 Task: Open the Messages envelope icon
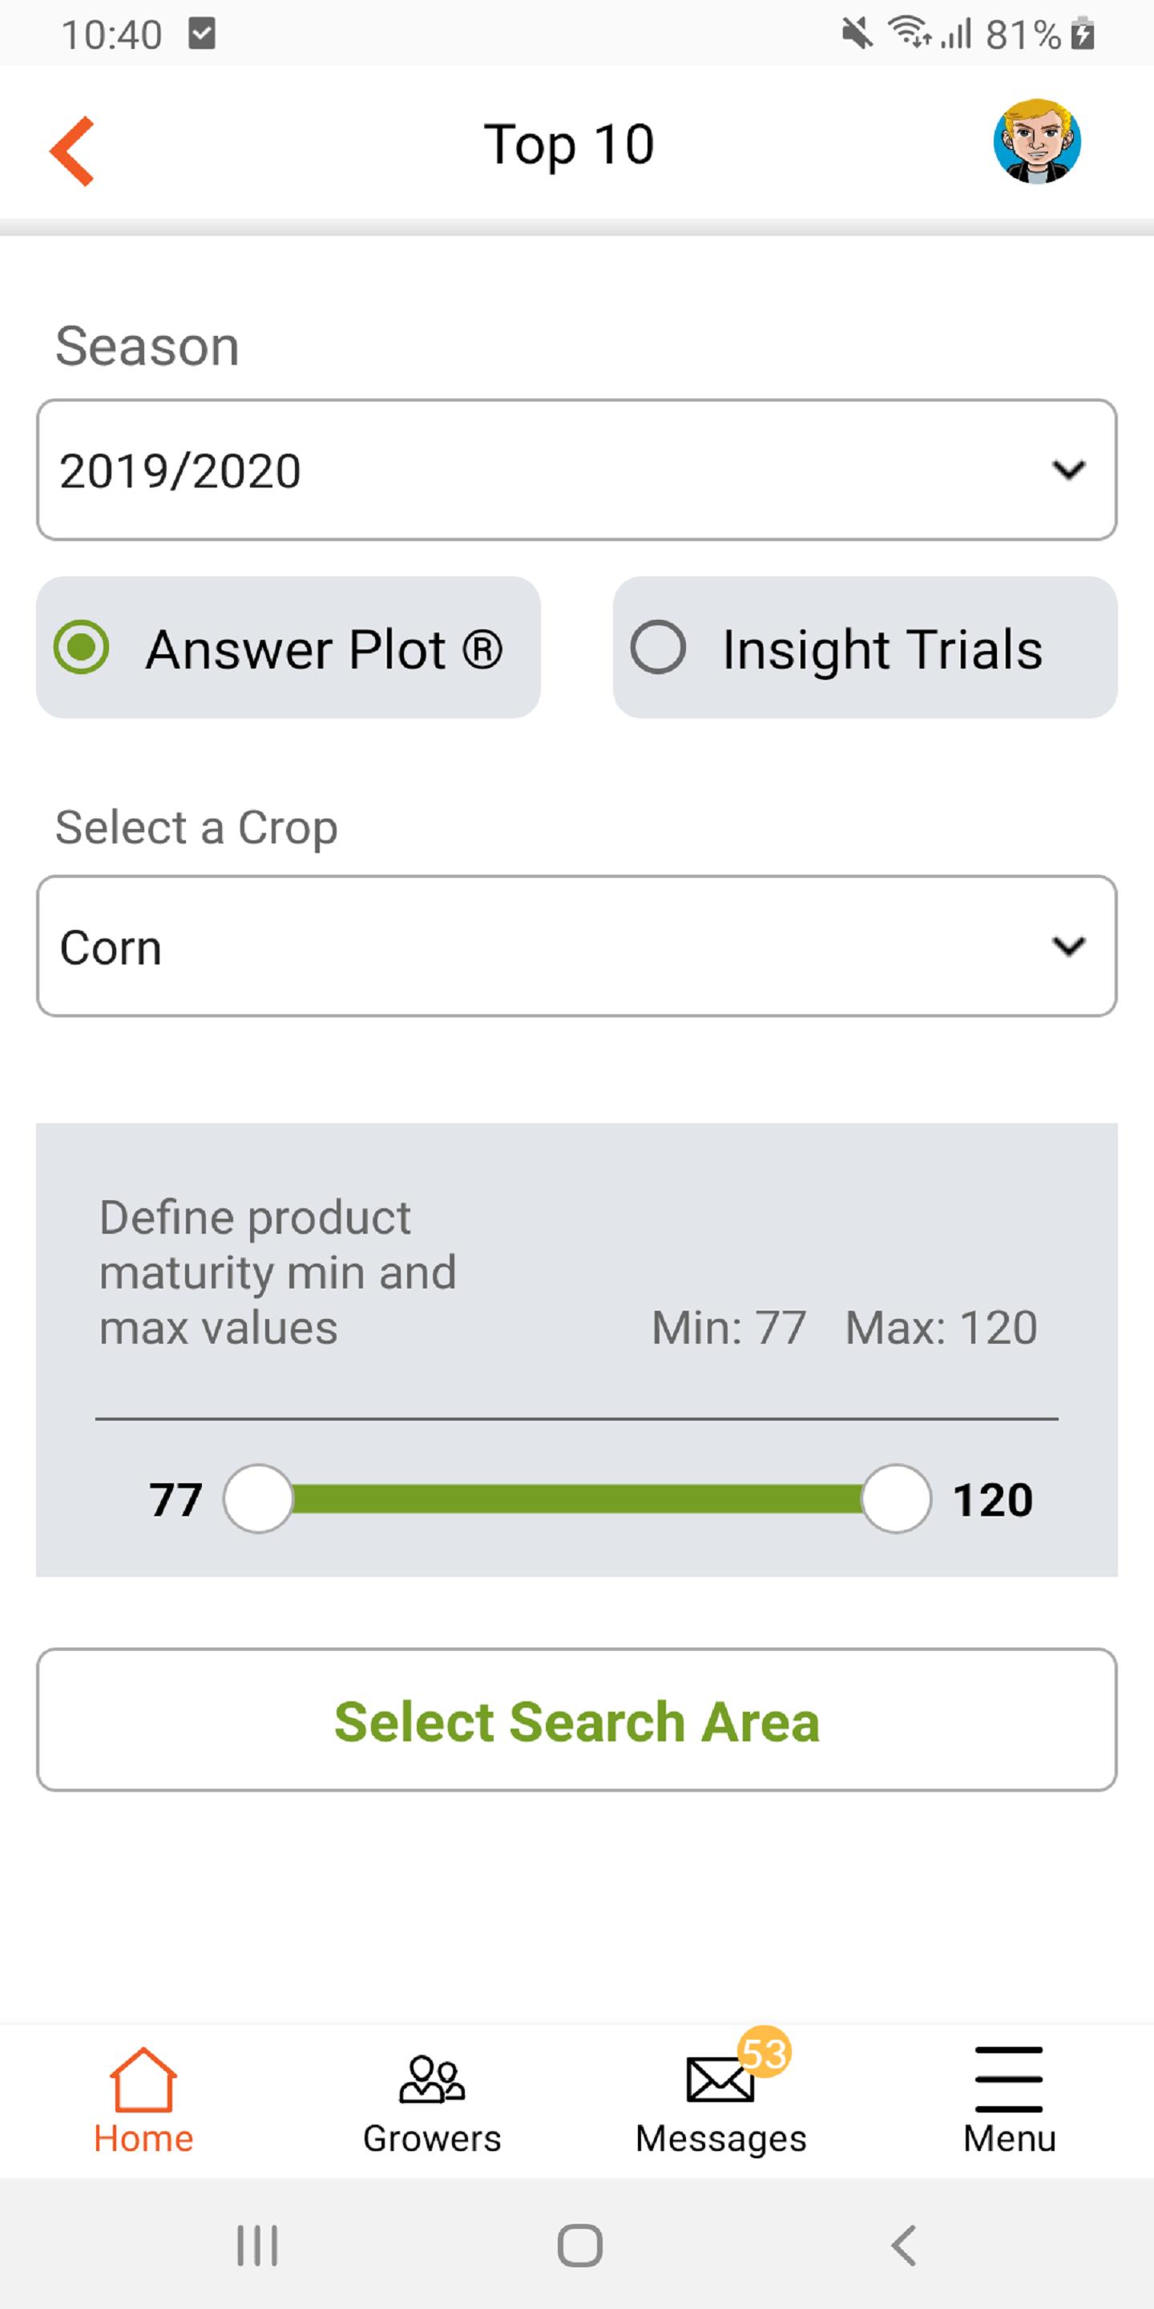720,2079
